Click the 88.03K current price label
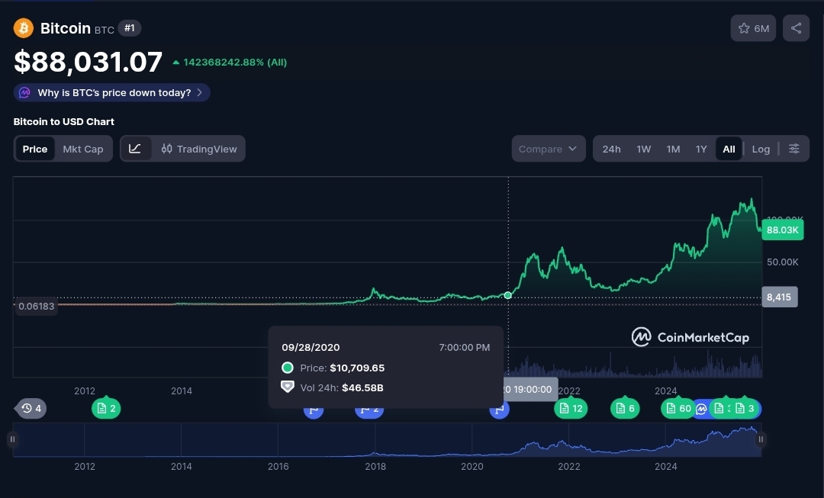The width and height of the screenshot is (824, 498). (x=783, y=230)
